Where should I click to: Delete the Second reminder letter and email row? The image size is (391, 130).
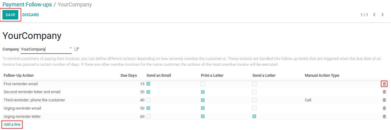click(384, 92)
